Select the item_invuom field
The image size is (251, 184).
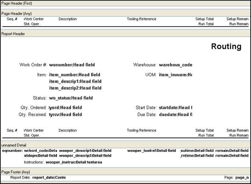176,75
